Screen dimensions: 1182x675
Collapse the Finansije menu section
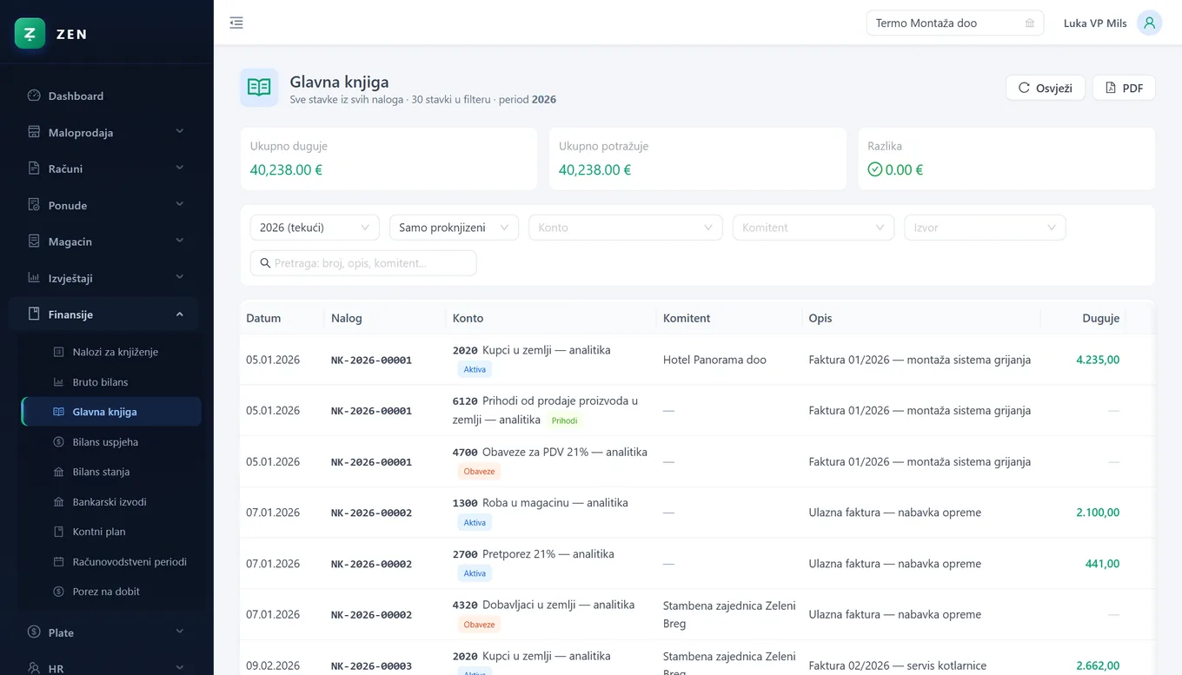tap(104, 314)
